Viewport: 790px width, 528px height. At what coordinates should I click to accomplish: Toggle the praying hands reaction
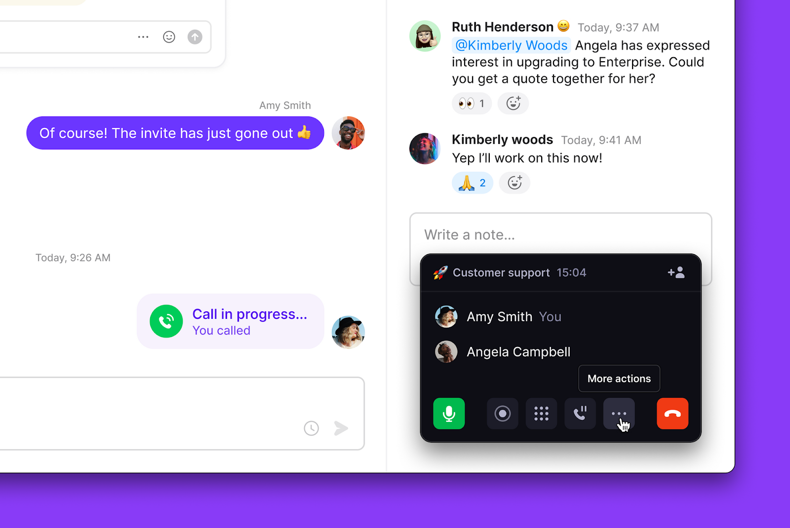click(473, 183)
